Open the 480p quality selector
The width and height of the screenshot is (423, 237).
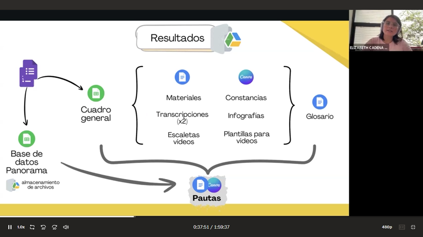tap(387, 227)
